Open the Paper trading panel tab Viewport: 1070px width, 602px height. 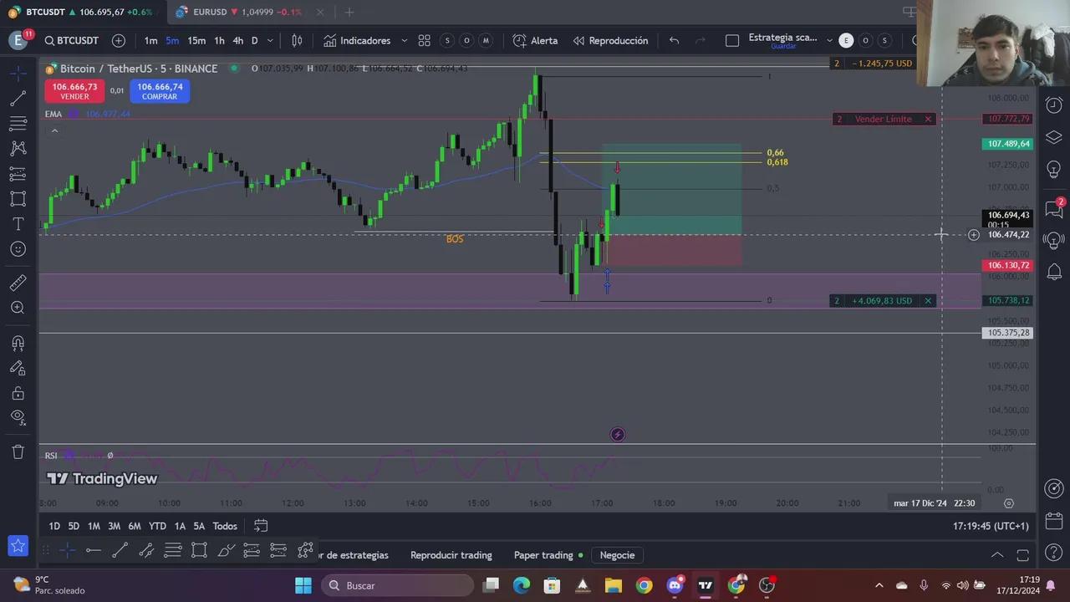(543, 555)
